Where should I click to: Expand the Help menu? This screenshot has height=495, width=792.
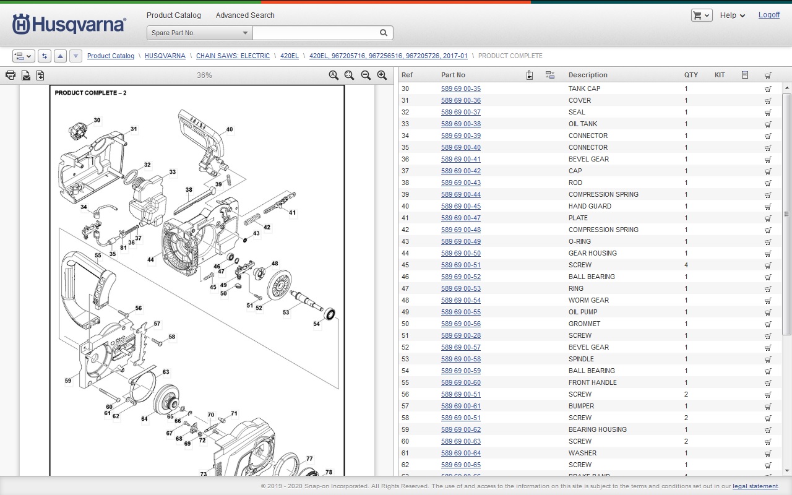click(733, 15)
